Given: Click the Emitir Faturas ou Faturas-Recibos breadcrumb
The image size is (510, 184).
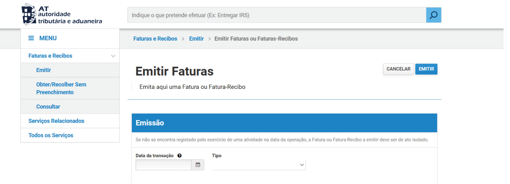Looking at the screenshot, I should tap(256, 39).
